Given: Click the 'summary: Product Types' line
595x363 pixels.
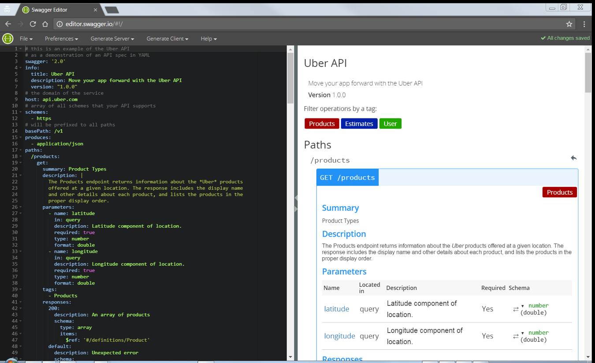Looking at the screenshot, I should pyautogui.click(x=74, y=169).
